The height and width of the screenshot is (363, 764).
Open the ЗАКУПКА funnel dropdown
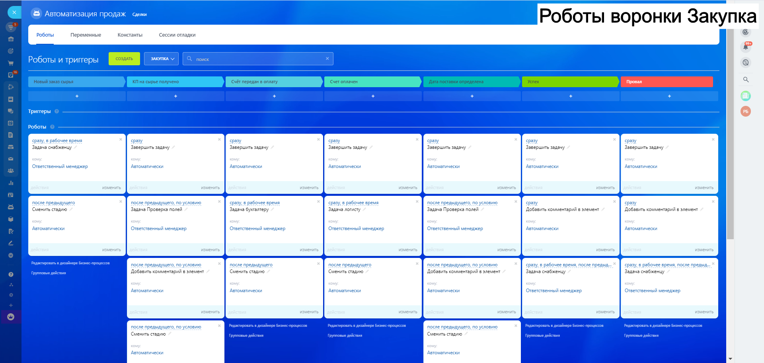pos(161,59)
